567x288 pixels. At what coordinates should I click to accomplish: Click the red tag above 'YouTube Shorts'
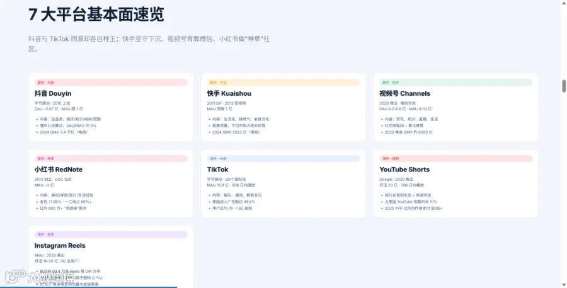[x=455, y=158]
